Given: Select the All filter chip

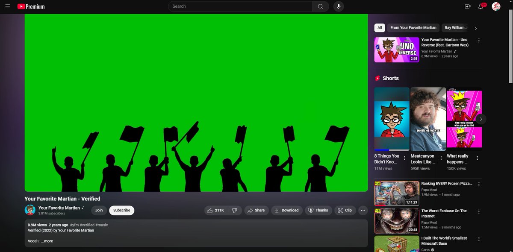Looking at the screenshot, I should tap(380, 28).
